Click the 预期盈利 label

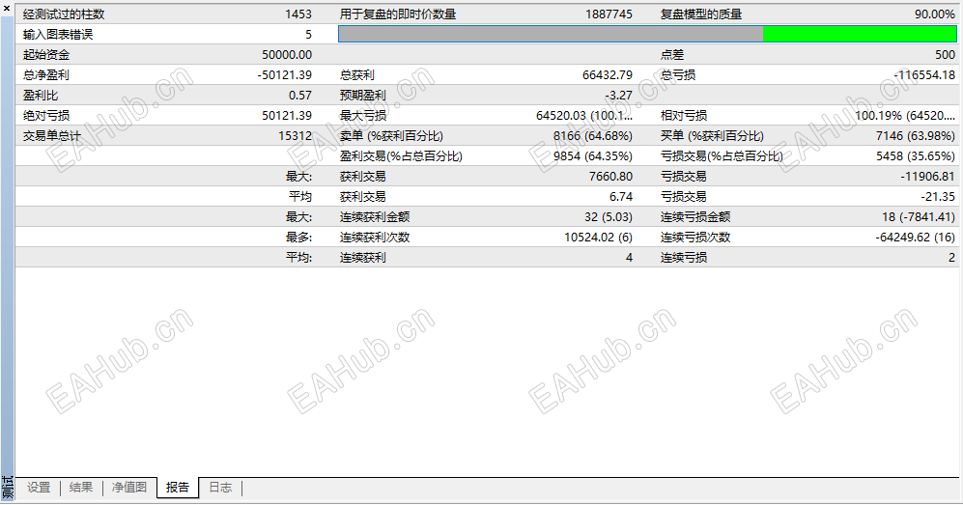363,95
